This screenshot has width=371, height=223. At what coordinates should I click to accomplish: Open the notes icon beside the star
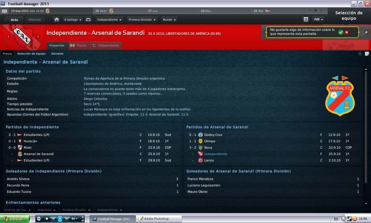pyautogui.click(x=367, y=54)
